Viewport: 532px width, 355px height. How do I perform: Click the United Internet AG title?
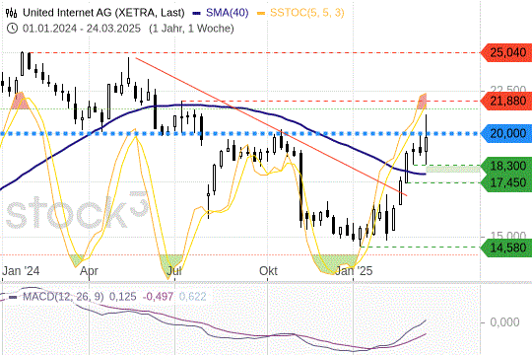[103, 13]
